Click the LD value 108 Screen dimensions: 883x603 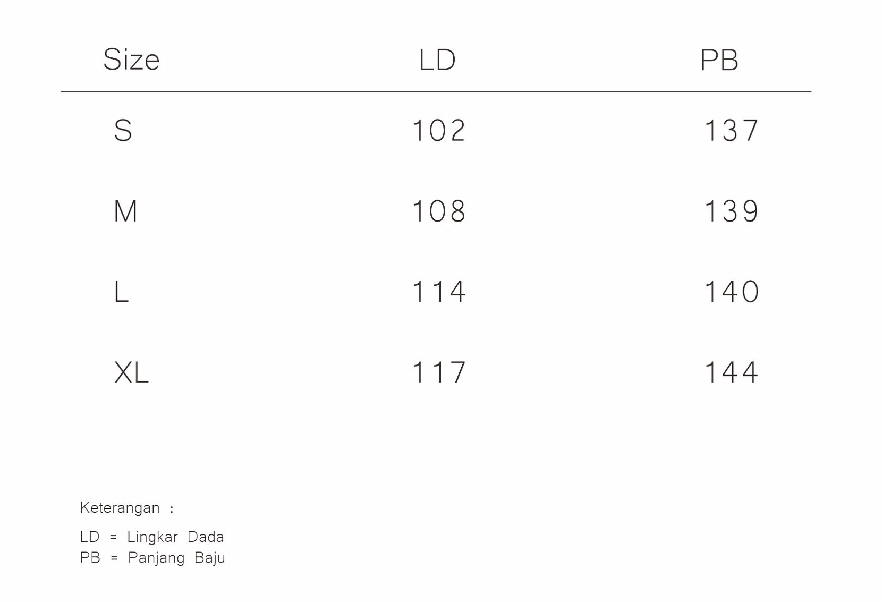pyautogui.click(x=439, y=211)
